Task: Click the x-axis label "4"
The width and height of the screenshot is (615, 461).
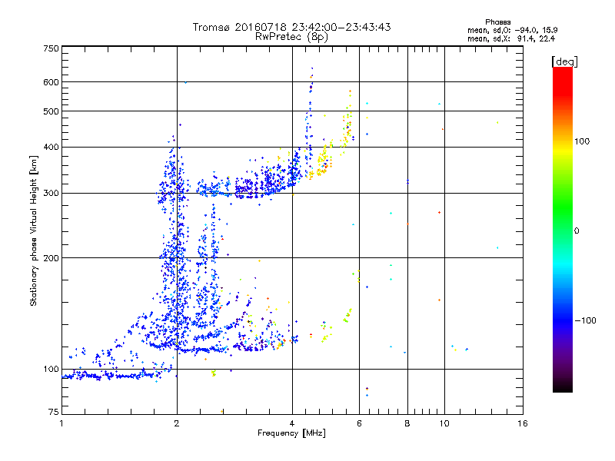Action: (x=292, y=423)
